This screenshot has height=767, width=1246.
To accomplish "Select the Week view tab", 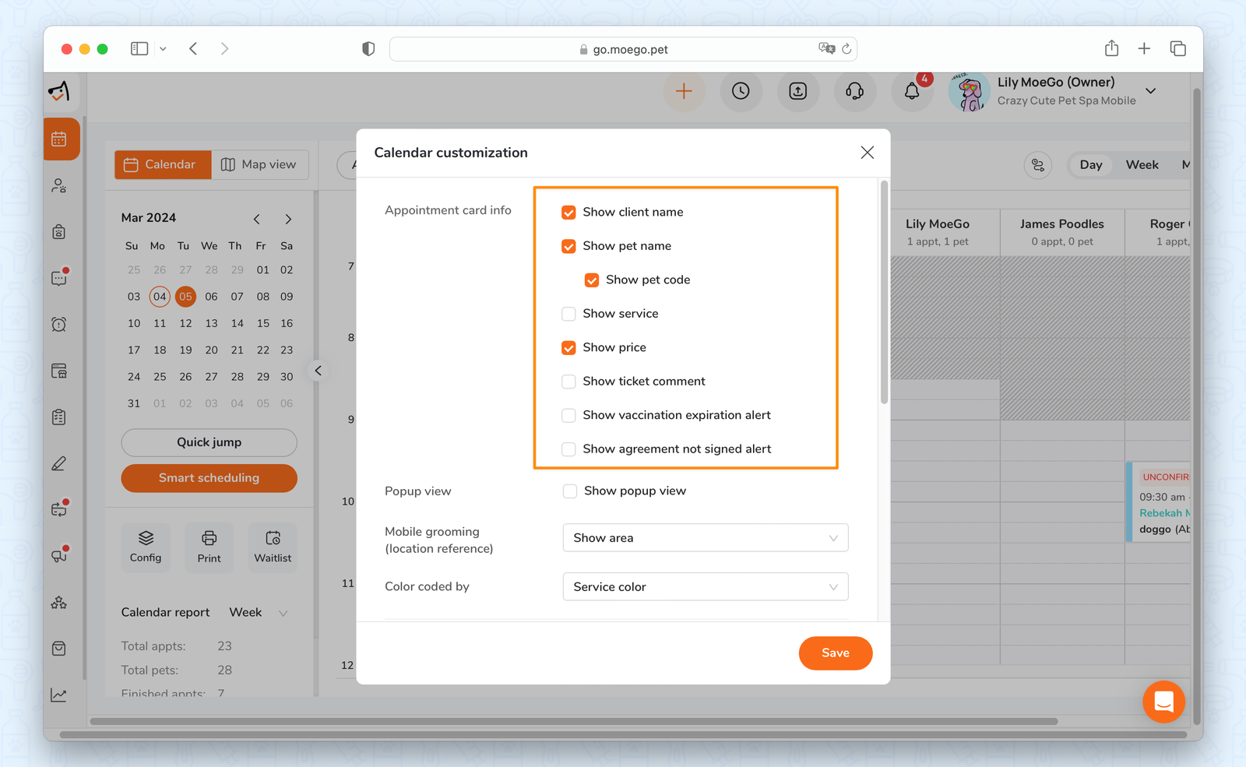I will tap(1142, 164).
